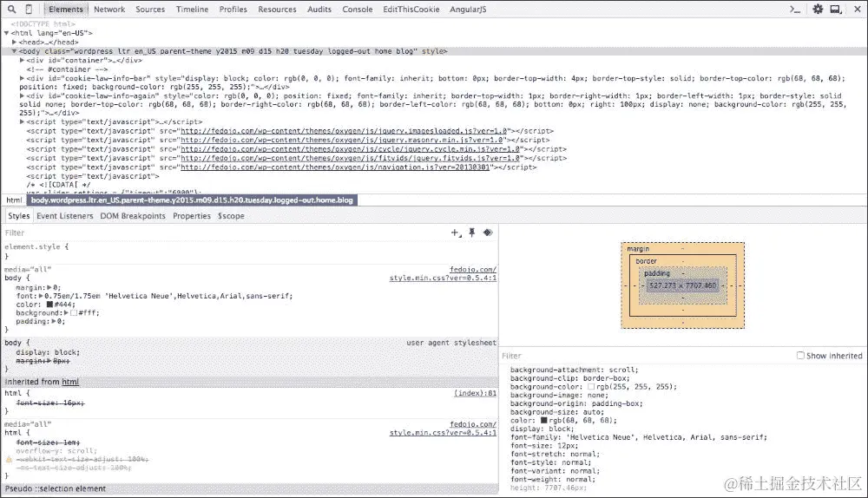Open the Timeline tab
Image resolution: width=868 pixels, height=498 pixels.
(192, 10)
